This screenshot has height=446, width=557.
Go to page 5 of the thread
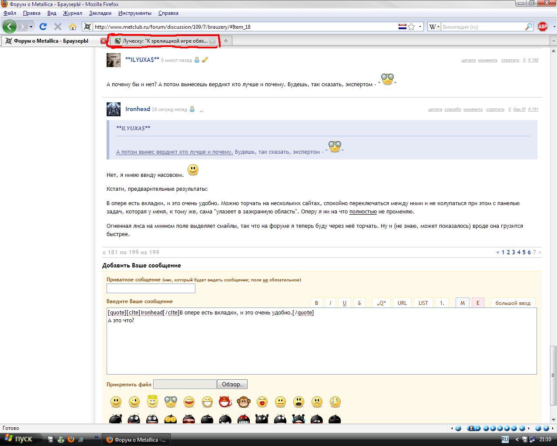click(524, 252)
